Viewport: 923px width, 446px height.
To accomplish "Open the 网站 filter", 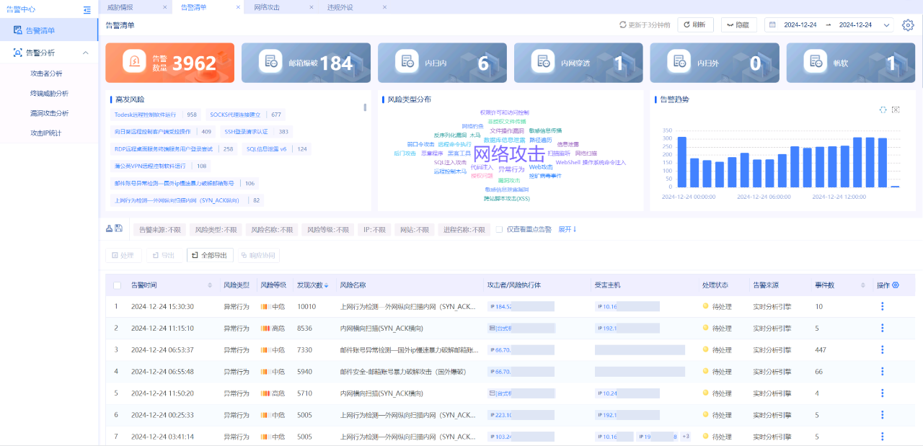I will coord(414,230).
